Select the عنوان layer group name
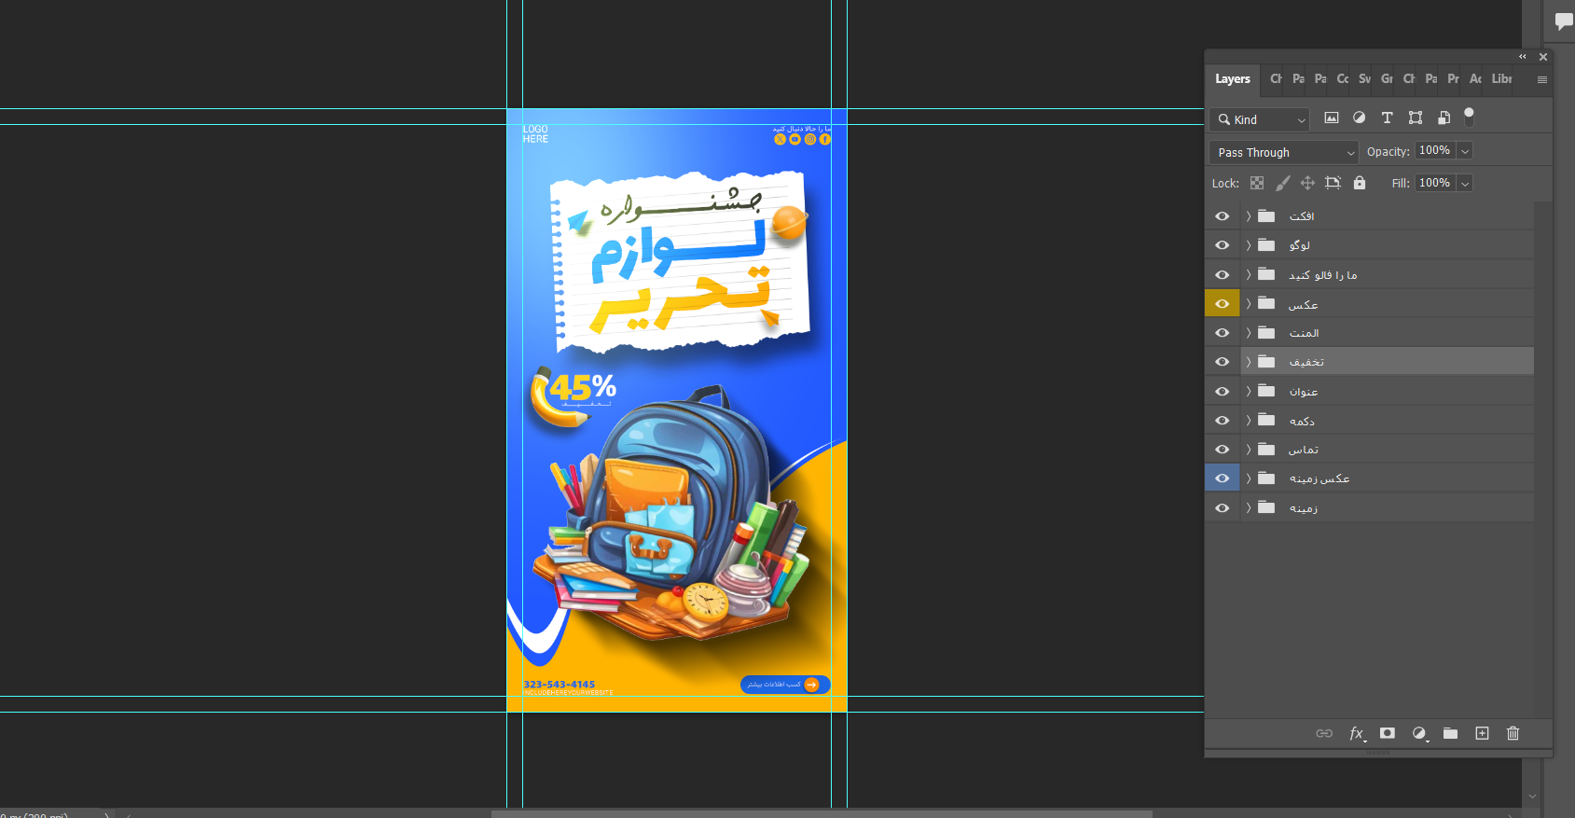1575x818 pixels. pos(1304,392)
